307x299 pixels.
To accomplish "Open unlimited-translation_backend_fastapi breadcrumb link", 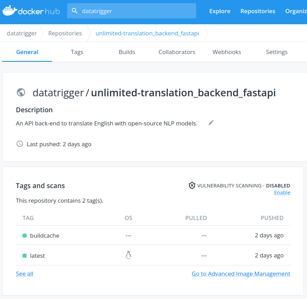I will [147, 33].
